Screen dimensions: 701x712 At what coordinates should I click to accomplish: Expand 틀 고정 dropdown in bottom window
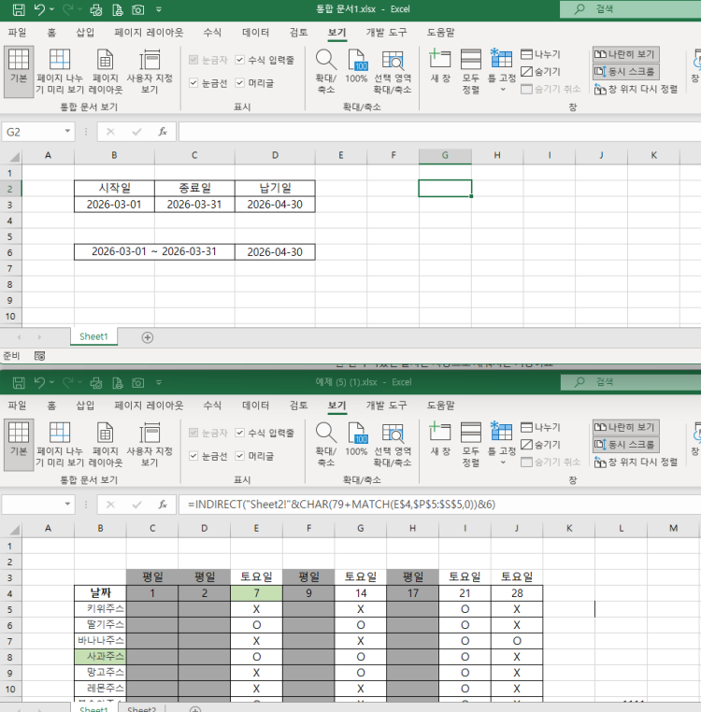(x=502, y=462)
